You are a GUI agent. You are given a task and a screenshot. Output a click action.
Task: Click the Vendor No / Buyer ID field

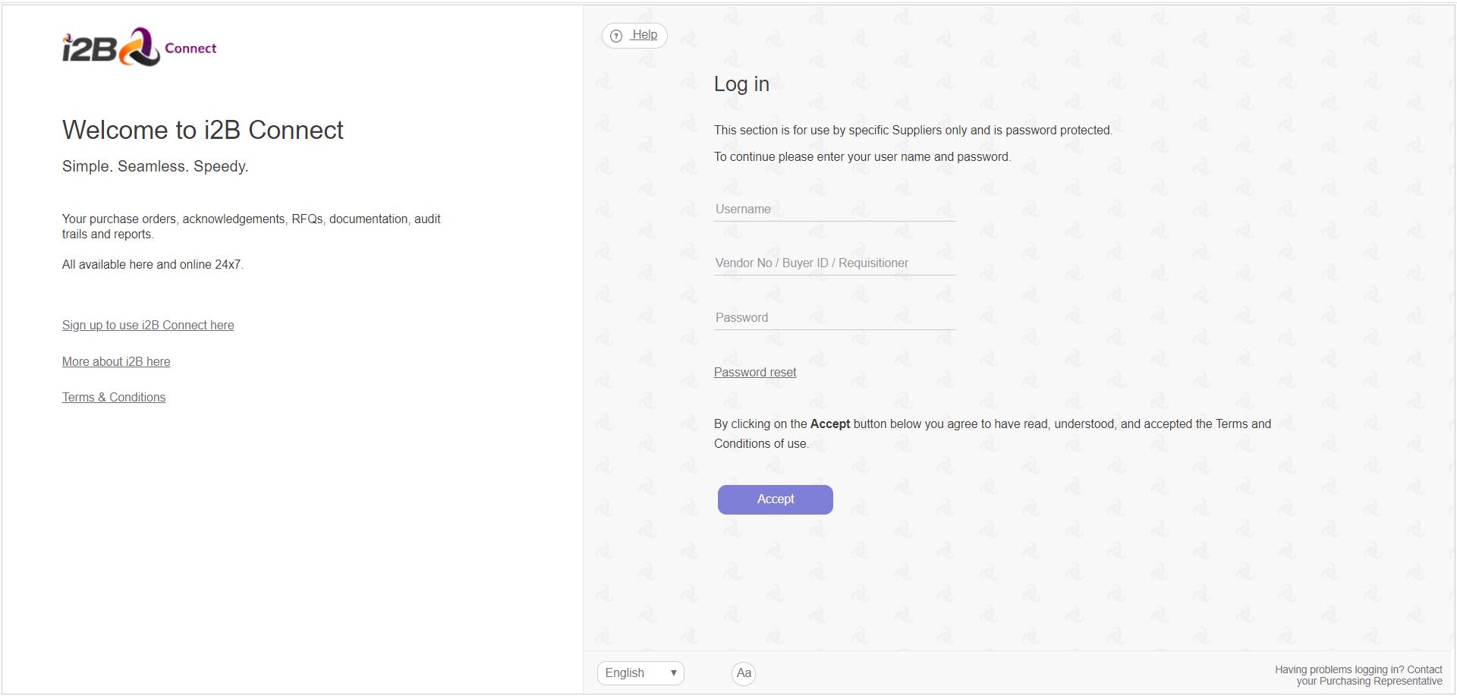835,263
